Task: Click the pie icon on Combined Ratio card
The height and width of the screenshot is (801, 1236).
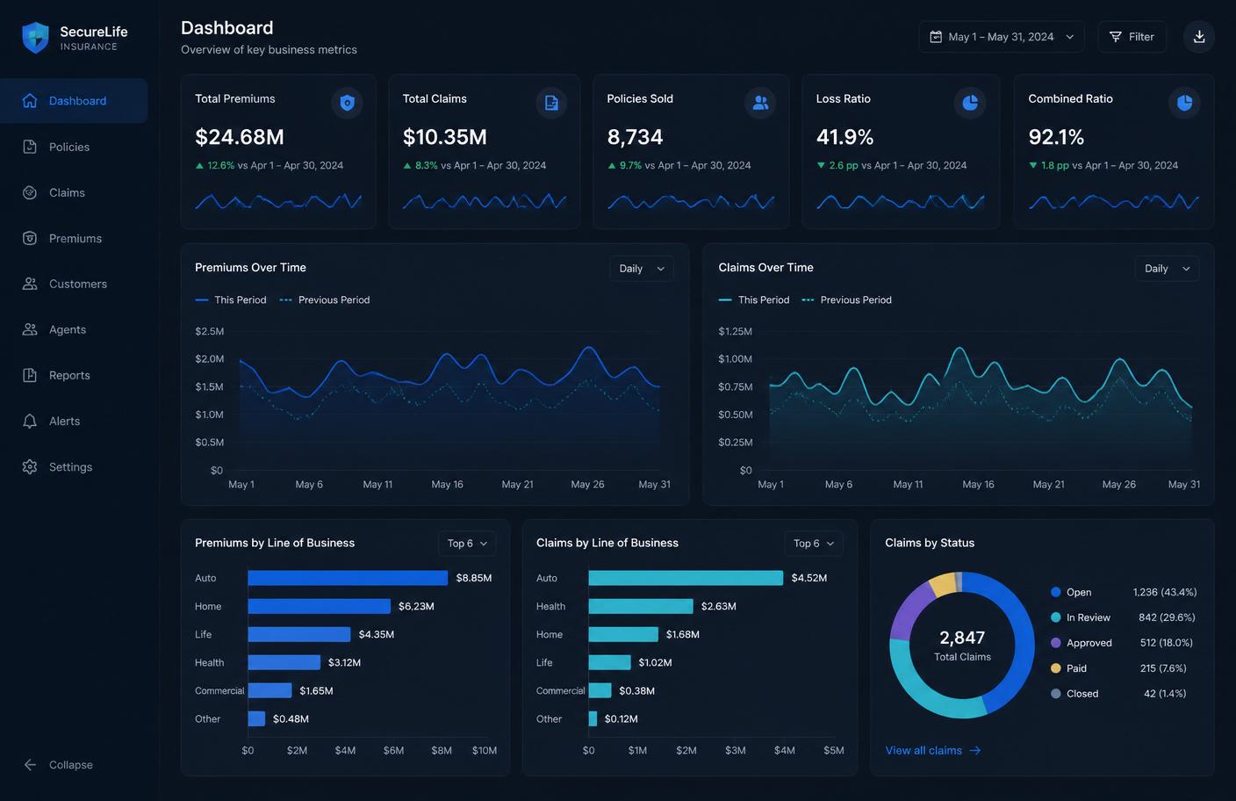Action: 1184,103
